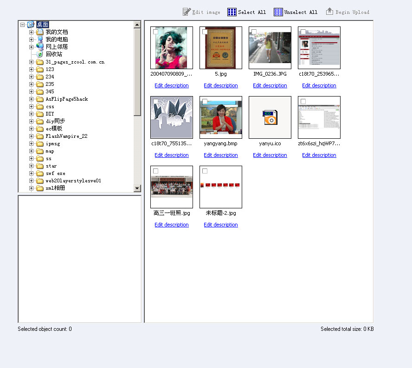Expand the FlashVampire_22 folder node

pos(31,136)
